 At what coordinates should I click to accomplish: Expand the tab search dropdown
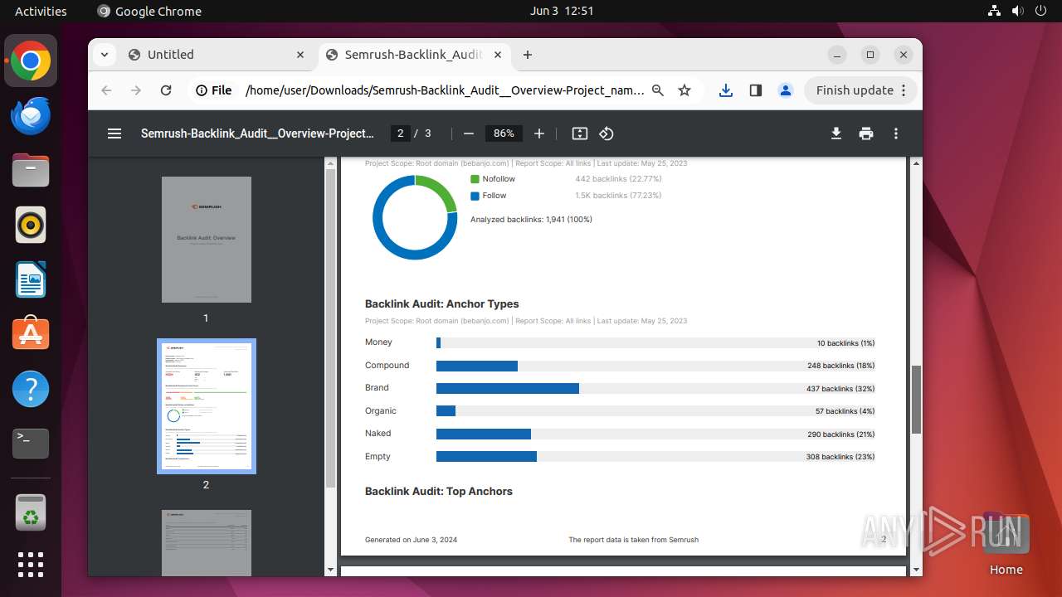[104, 55]
